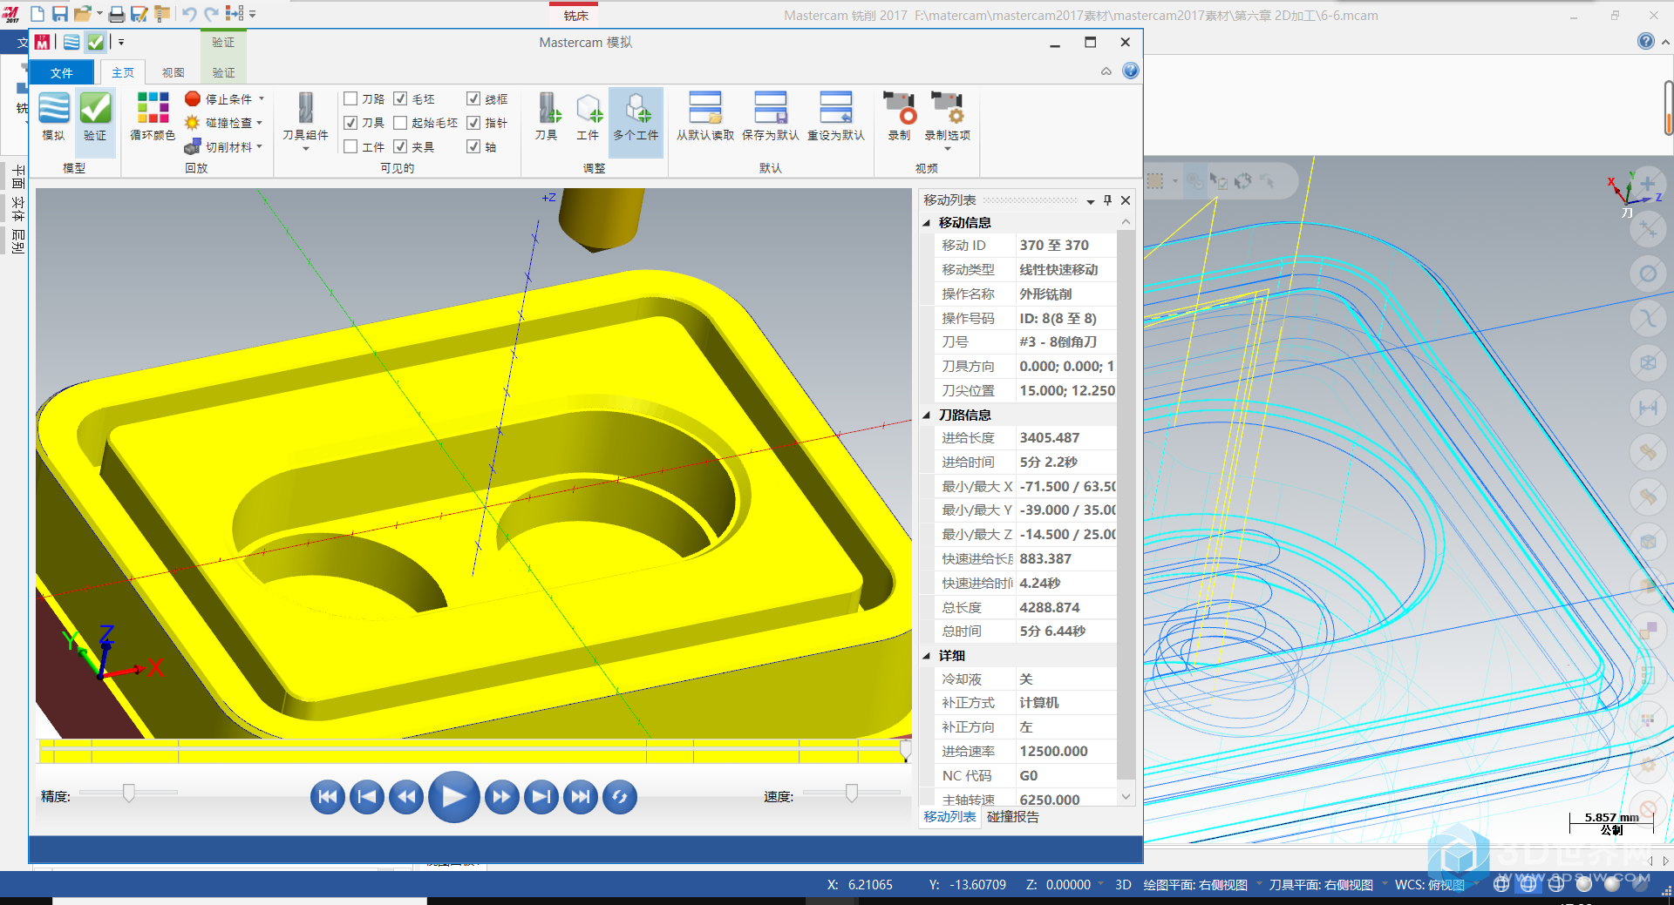Uncheck the 毛坯 stock checkbox
1674x905 pixels.
[400, 98]
